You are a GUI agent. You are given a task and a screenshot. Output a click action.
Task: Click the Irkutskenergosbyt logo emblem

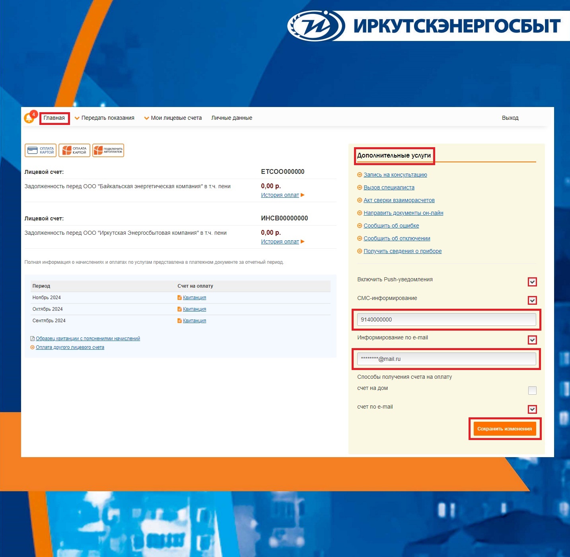(x=316, y=26)
